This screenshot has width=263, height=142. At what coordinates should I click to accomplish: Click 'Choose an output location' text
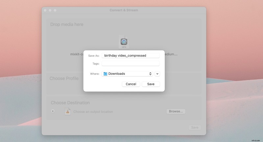[x=93, y=112]
